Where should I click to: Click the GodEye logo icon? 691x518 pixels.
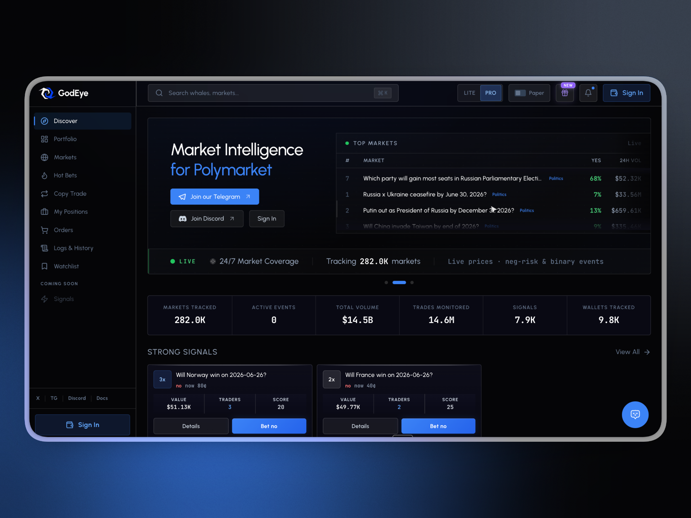pyautogui.click(x=46, y=93)
